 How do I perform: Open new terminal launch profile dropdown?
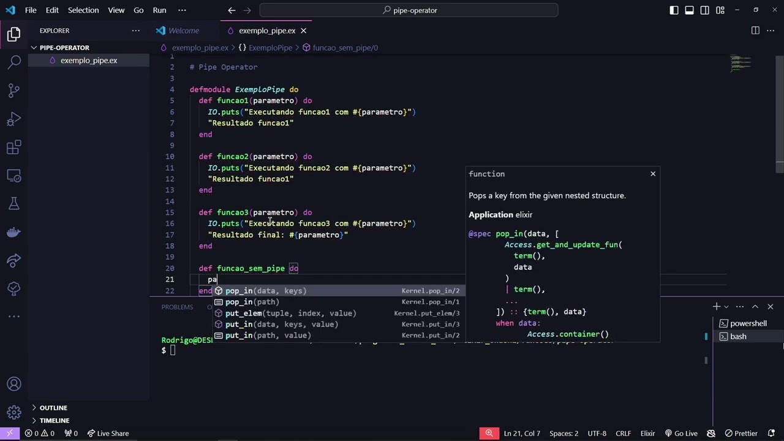726,306
